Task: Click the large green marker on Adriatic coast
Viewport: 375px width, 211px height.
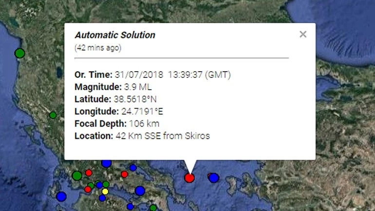Action: click(x=19, y=53)
